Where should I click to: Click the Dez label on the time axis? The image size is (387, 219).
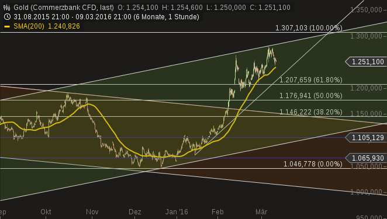[x=135, y=212]
